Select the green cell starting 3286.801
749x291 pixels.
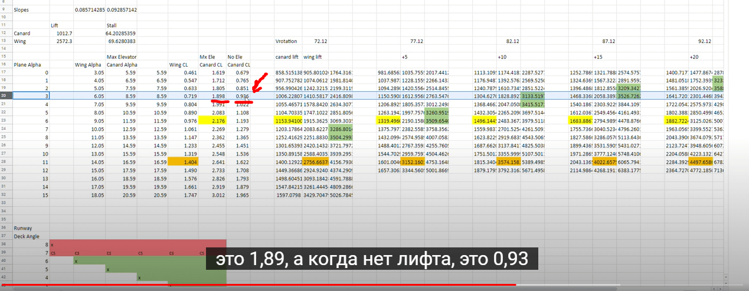[341, 128]
